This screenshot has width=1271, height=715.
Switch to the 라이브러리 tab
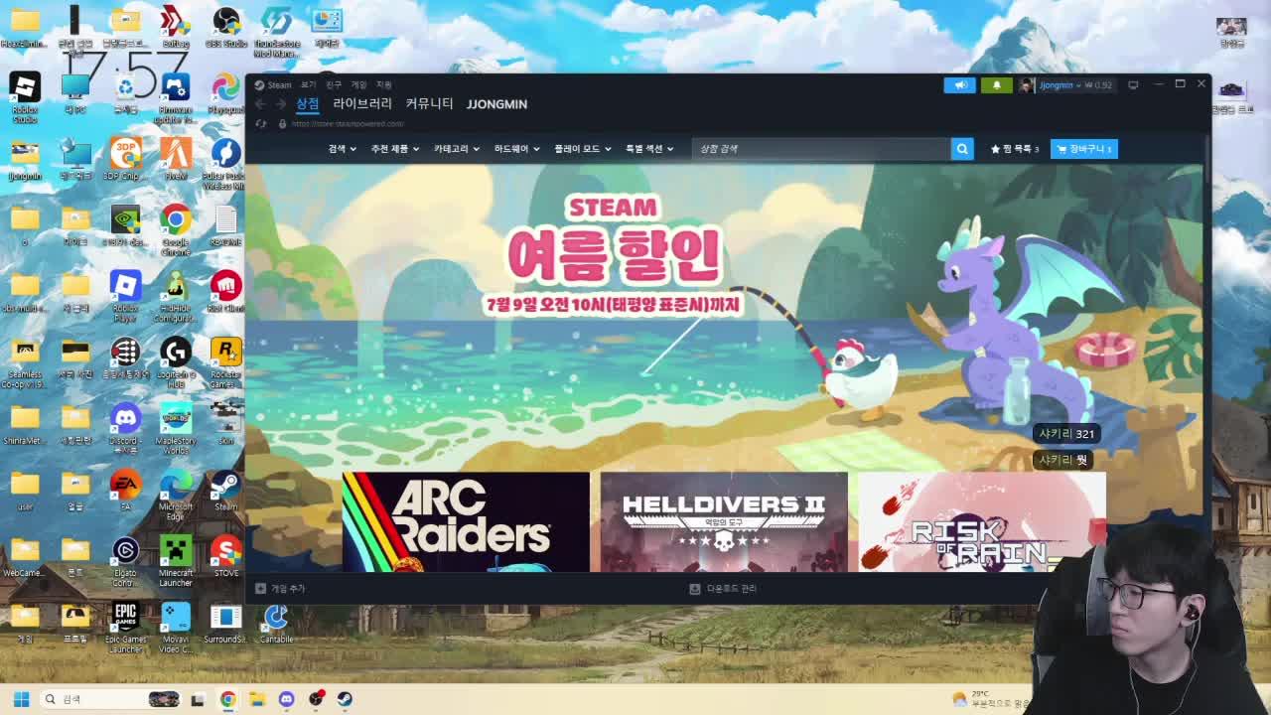[362, 104]
